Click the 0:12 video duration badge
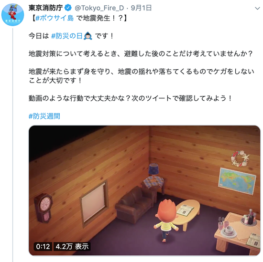 coord(43,246)
